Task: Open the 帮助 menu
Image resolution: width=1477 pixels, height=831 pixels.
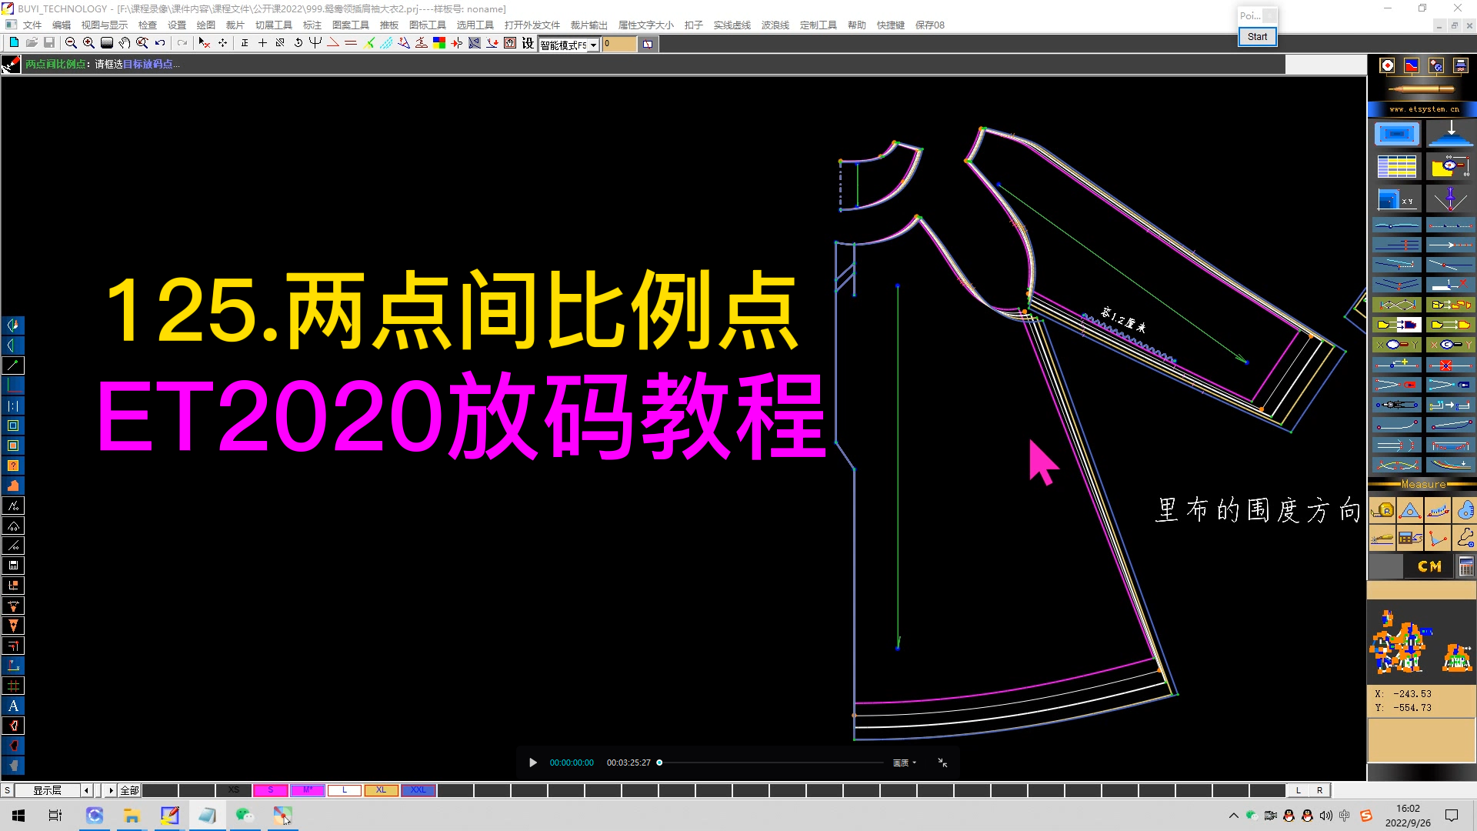Action: pyautogui.click(x=857, y=25)
